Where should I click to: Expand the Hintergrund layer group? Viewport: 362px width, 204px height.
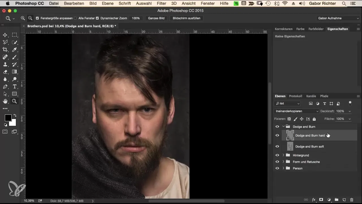pyautogui.click(x=283, y=155)
